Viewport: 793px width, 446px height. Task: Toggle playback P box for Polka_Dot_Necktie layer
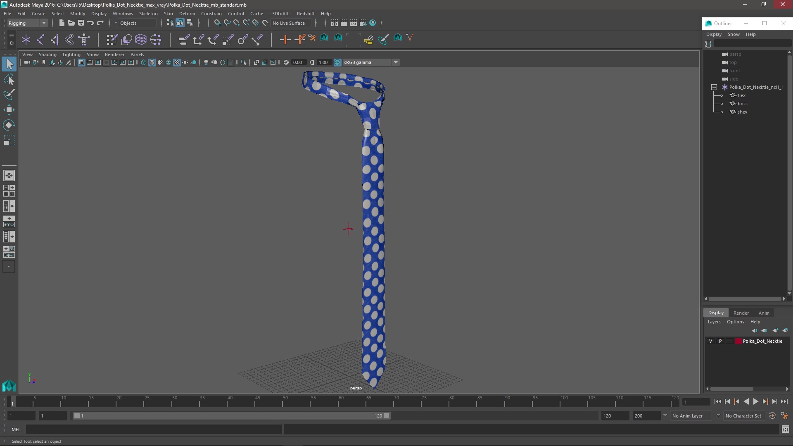pyautogui.click(x=720, y=341)
